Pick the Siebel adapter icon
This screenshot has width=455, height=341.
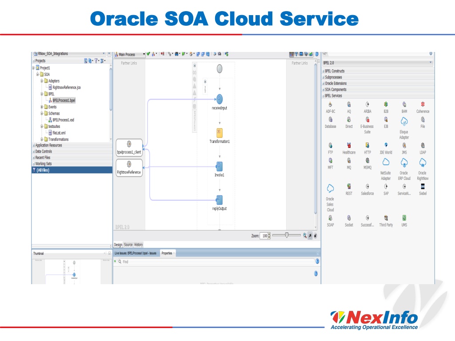click(423, 186)
